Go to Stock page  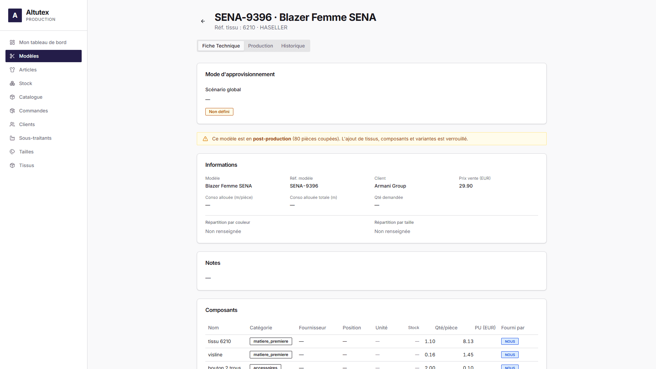[x=43, y=83]
